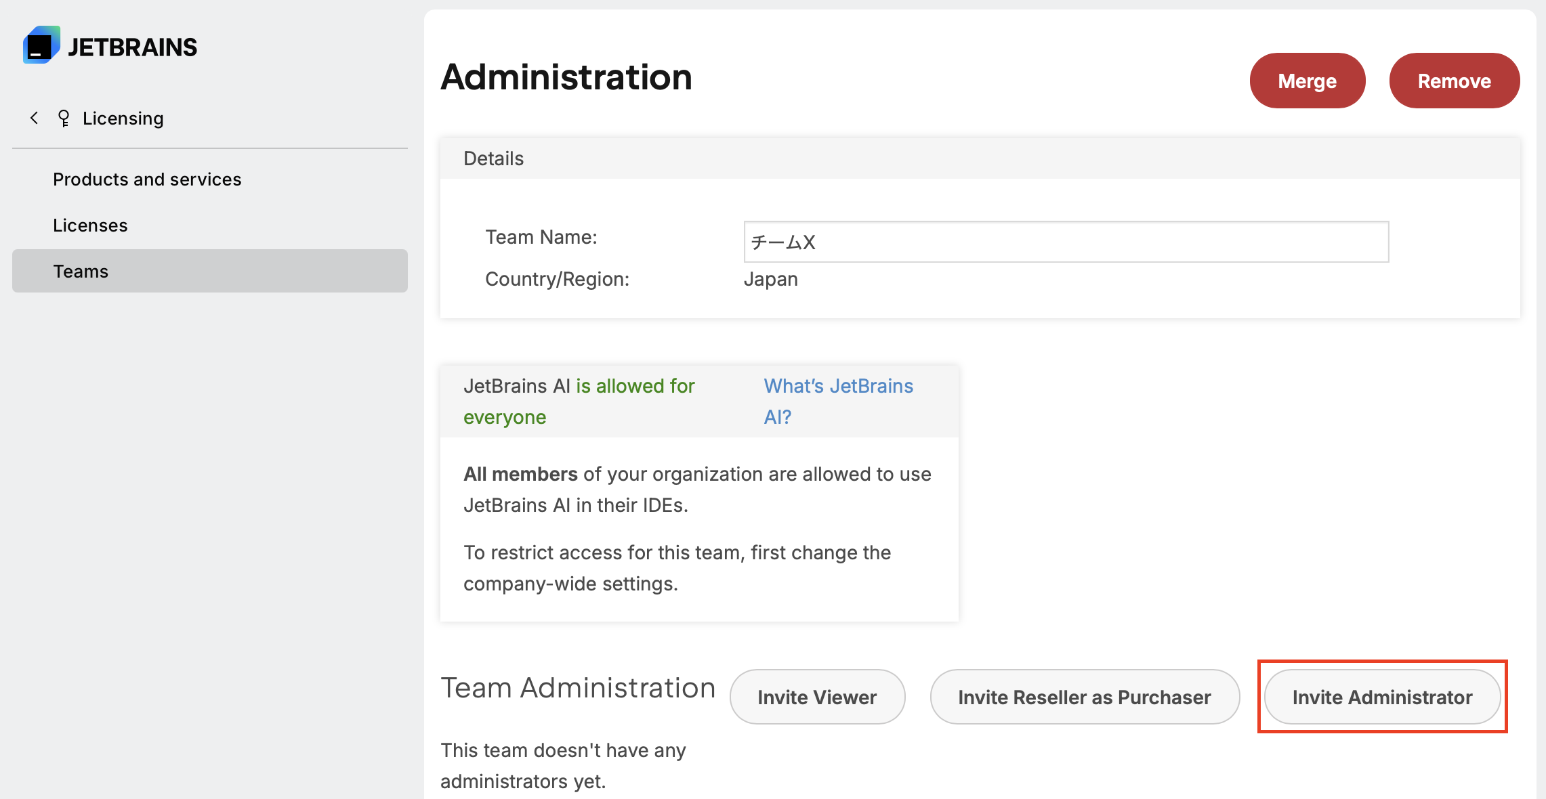Image resolution: width=1546 pixels, height=799 pixels.
Task: Open the What's JetBrains AI? link
Action: 839,402
